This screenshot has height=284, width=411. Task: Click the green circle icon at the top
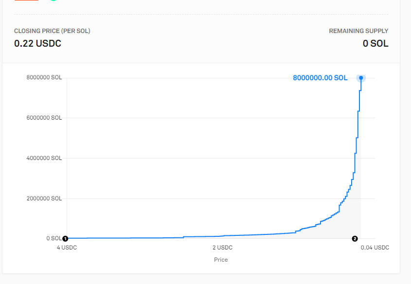(54, 0)
